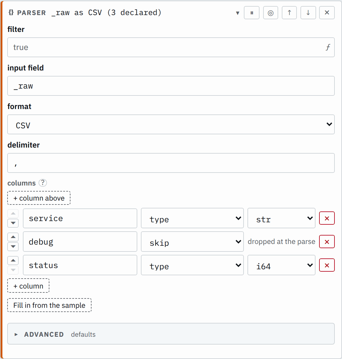Screen dimensions: 342x359
Task: Click the PARSER braces icon in header
Action: pyautogui.click(x=11, y=13)
